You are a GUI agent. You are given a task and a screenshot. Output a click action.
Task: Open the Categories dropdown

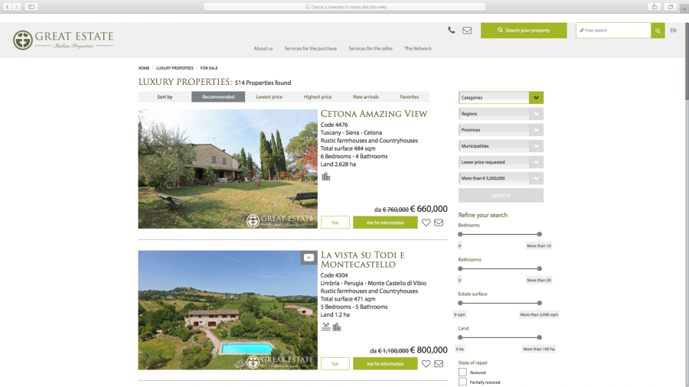(501, 97)
